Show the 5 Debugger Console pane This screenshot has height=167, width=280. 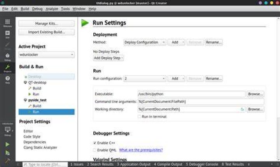(202, 165)
